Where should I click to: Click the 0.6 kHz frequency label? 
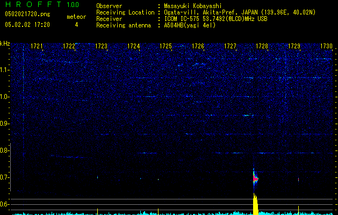pos(4,204)
